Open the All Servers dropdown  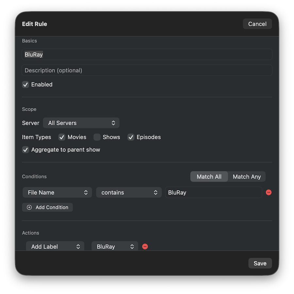pyautogui.click(x=81, y=123)
